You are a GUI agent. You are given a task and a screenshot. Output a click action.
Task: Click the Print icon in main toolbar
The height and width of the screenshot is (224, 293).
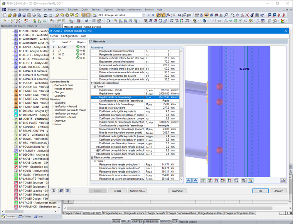pyautogui.click(x=34, y=15)
